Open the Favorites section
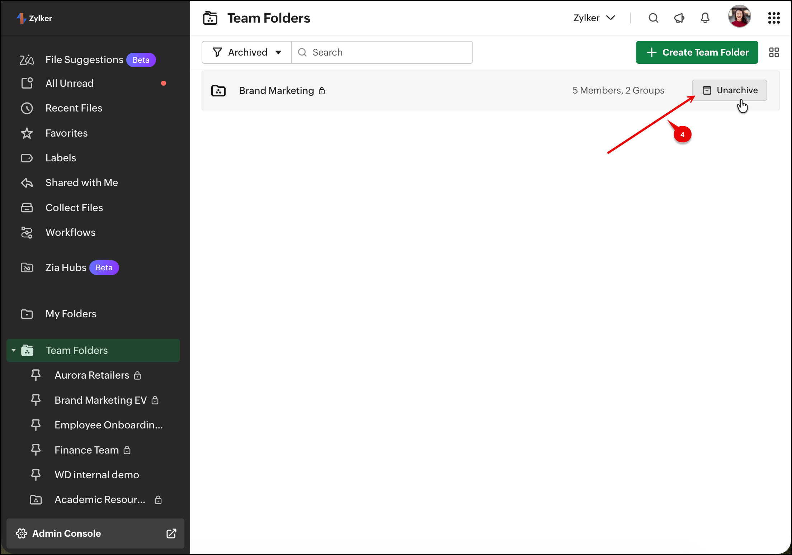Screen dimensions: 792x555 coord(66,133)
